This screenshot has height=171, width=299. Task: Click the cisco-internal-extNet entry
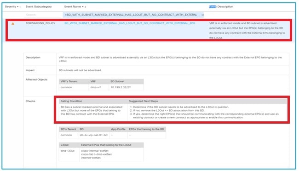[x=95, y=151]
